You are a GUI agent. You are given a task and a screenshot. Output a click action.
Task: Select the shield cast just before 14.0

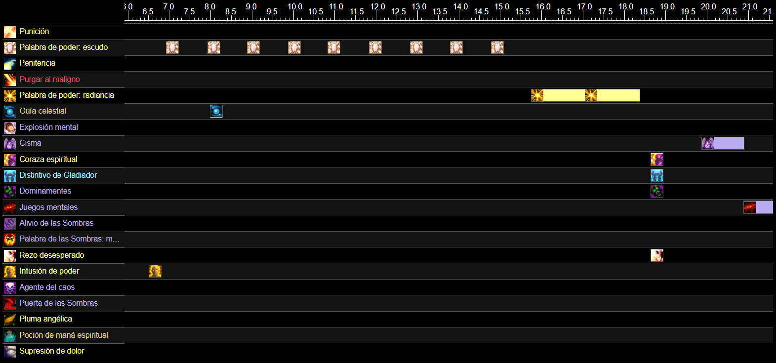(456, 47)
